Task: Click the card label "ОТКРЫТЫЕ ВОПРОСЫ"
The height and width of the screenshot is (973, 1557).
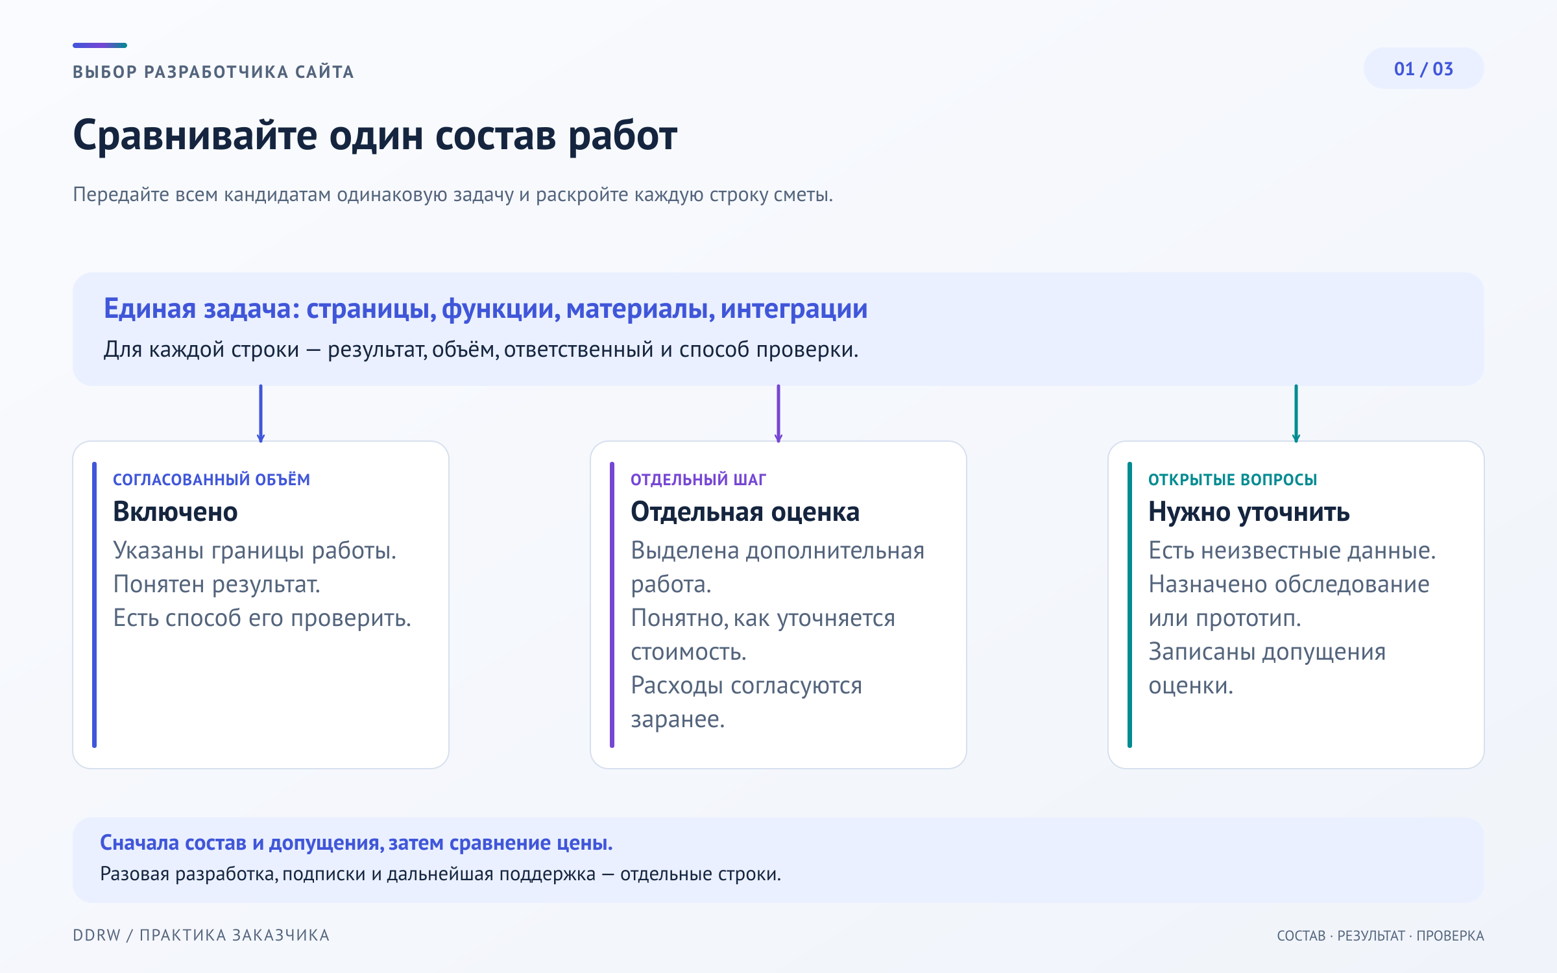Action: [x=1233, y=479]
